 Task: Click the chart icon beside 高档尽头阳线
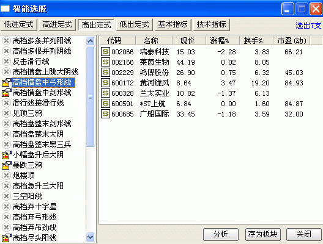pyautogui.click(x=6, y=238)
